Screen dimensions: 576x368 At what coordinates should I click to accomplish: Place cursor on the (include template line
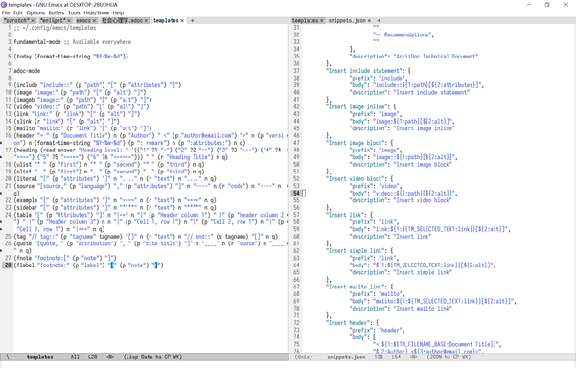click(98, 85)
